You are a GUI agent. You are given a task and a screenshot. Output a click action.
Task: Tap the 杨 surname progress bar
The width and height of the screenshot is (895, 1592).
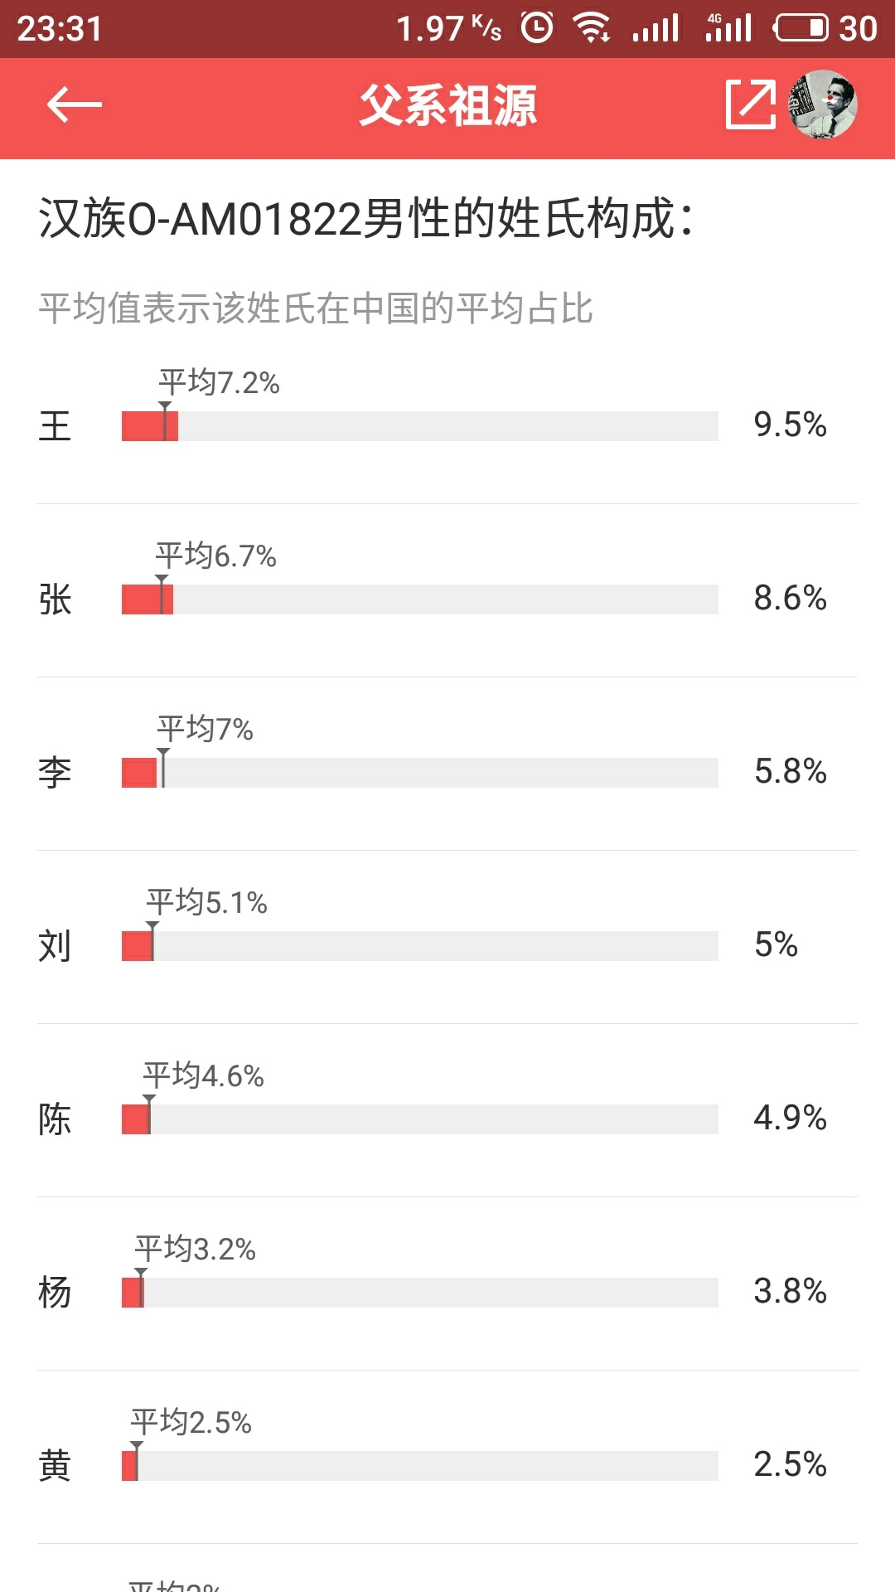(419, 1293)
